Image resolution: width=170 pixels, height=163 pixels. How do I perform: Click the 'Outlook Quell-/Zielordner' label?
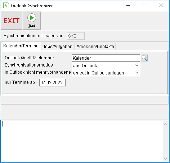coord(30,58)
